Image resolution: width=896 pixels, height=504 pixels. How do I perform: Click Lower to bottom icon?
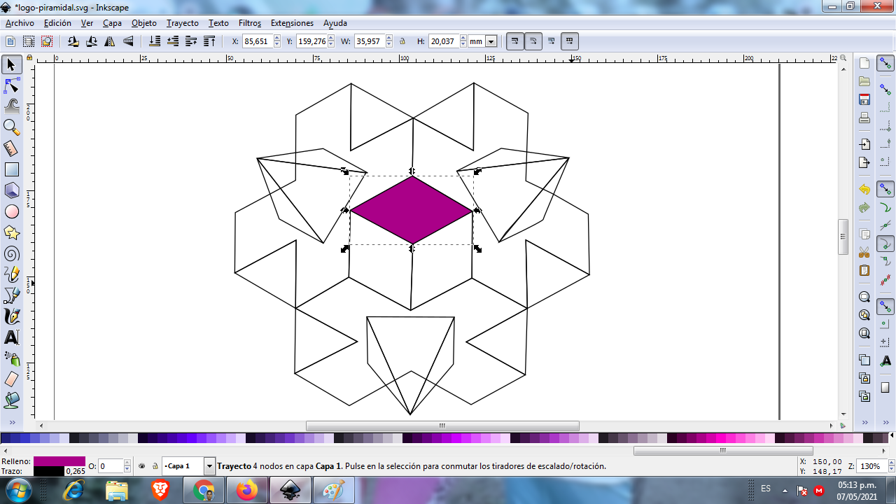point(155,41)
